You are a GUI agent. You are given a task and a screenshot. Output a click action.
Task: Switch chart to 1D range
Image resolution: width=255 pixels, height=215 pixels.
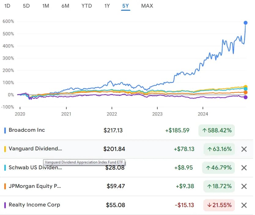point(7,6)
